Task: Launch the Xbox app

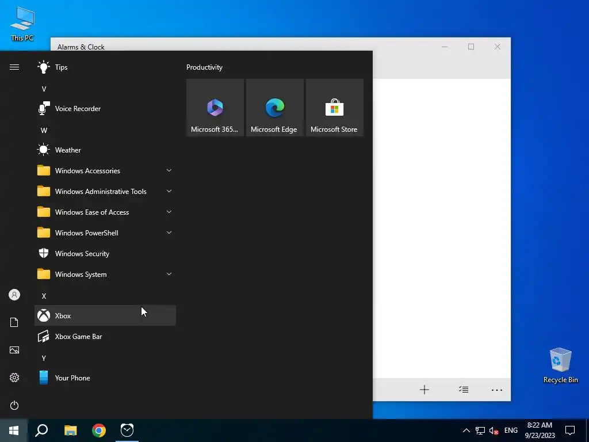Action: coord(105,316)
